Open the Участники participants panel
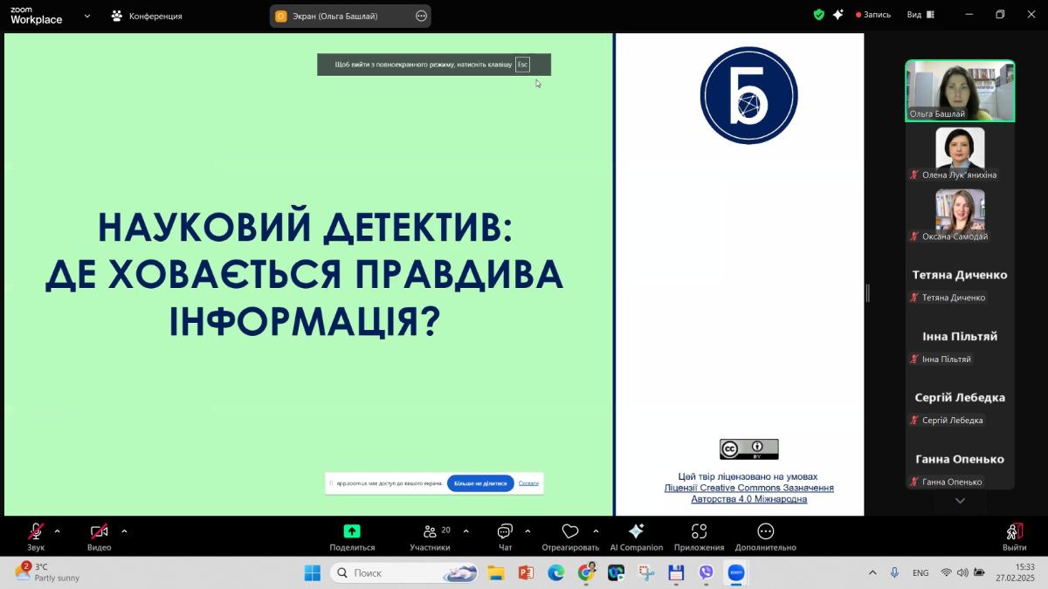This screenshot has height=589, width=1048. coord(430,531)
